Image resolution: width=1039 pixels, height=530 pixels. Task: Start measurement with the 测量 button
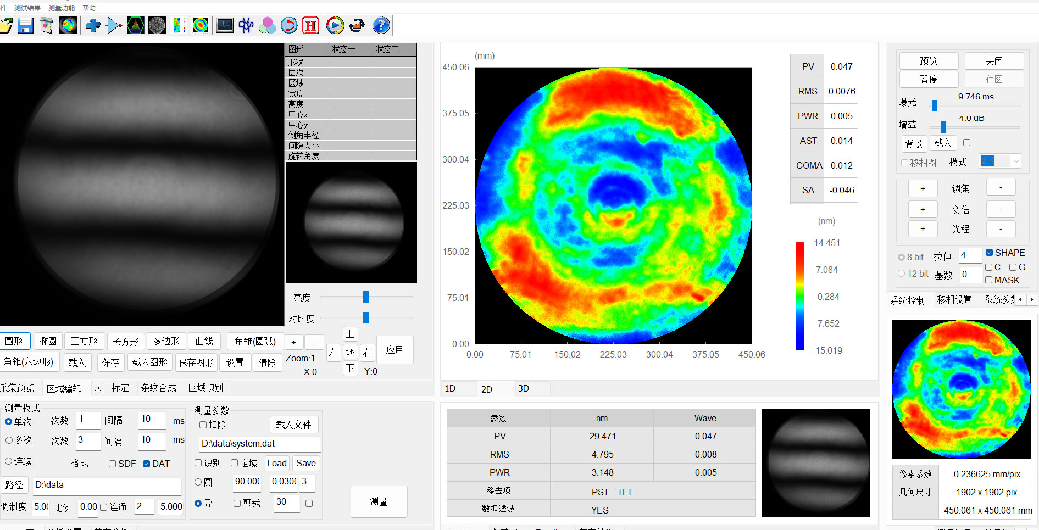379,501
